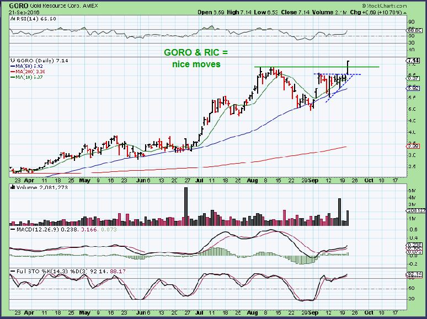Click the 7.14 last price tag on the right axis
This screenshot has height=319, width=427.
413,60
